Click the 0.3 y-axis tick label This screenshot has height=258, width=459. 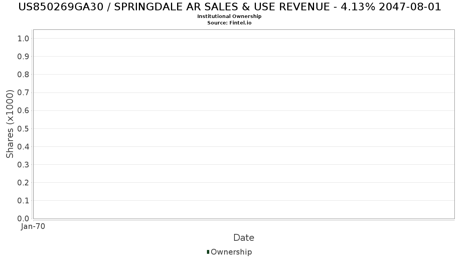point(23,164)
